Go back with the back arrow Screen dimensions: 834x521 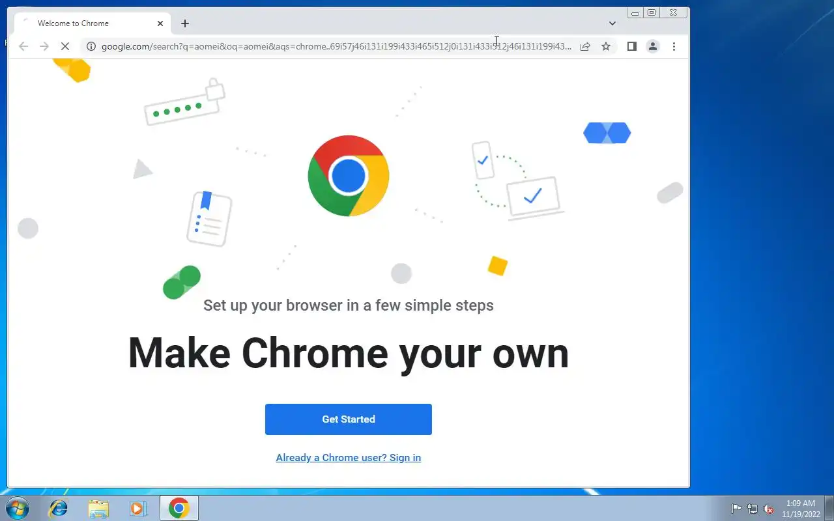click(x=23, y=46)
